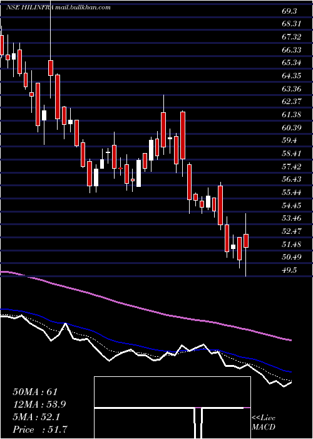313x439 pixels.
Task: Click the 5MA : 52.1 readout
Action: point(38,417)
